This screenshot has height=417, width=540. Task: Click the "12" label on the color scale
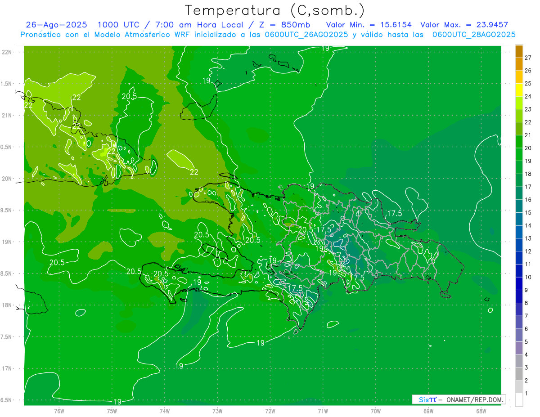528,251
